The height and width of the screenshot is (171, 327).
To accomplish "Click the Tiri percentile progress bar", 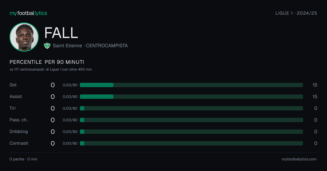I will [191, 108].
